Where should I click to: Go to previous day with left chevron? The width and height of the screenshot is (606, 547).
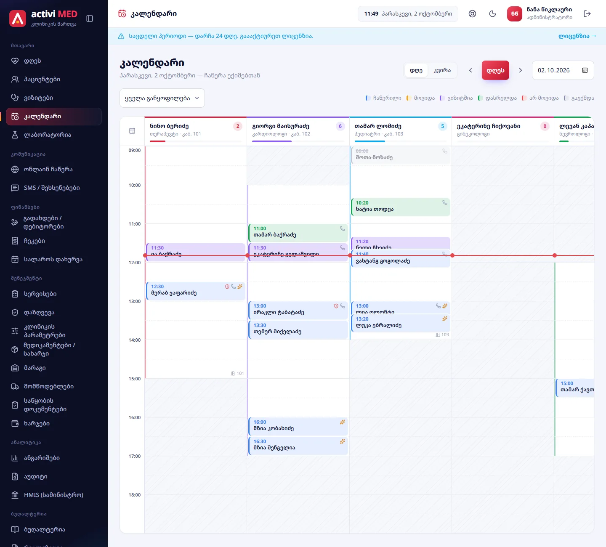pos(470,70)
